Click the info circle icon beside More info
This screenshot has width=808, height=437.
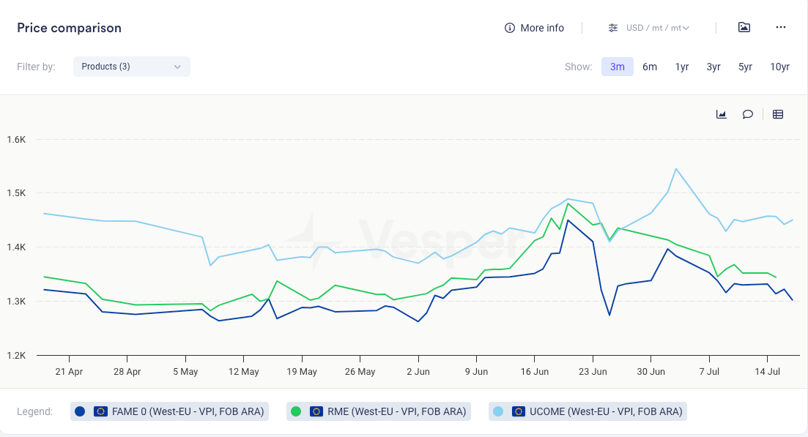pyautogui.click(x=510, y=28)
